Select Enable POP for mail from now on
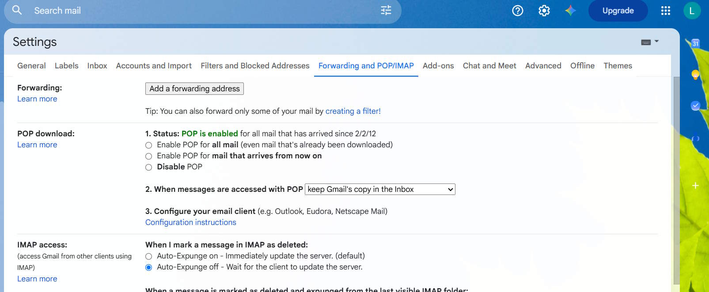The height and width of the screenshot is (292, 709). click(x=148, y=156)
